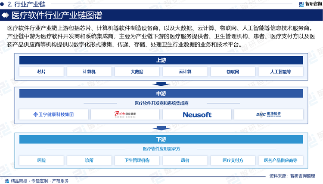323x184 pixels.
Task: Click the 卫生管理机构 box
Action: (137, 160)
